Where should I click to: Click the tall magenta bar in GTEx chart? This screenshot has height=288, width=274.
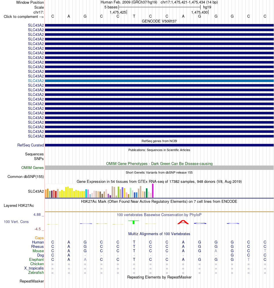pos(153,191)
